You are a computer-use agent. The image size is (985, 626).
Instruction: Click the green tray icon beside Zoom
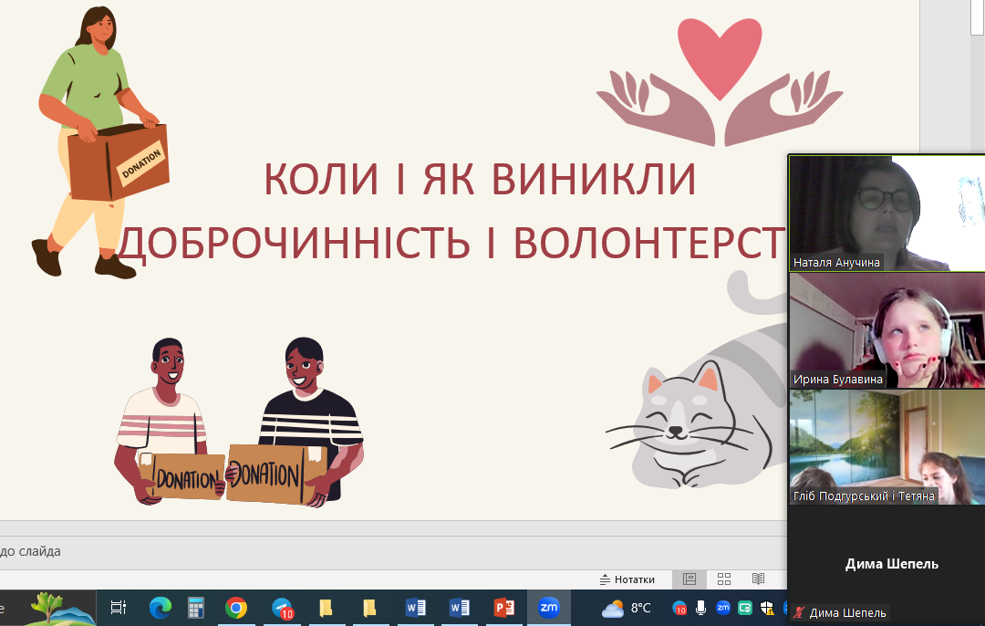(x=745, y=608)
